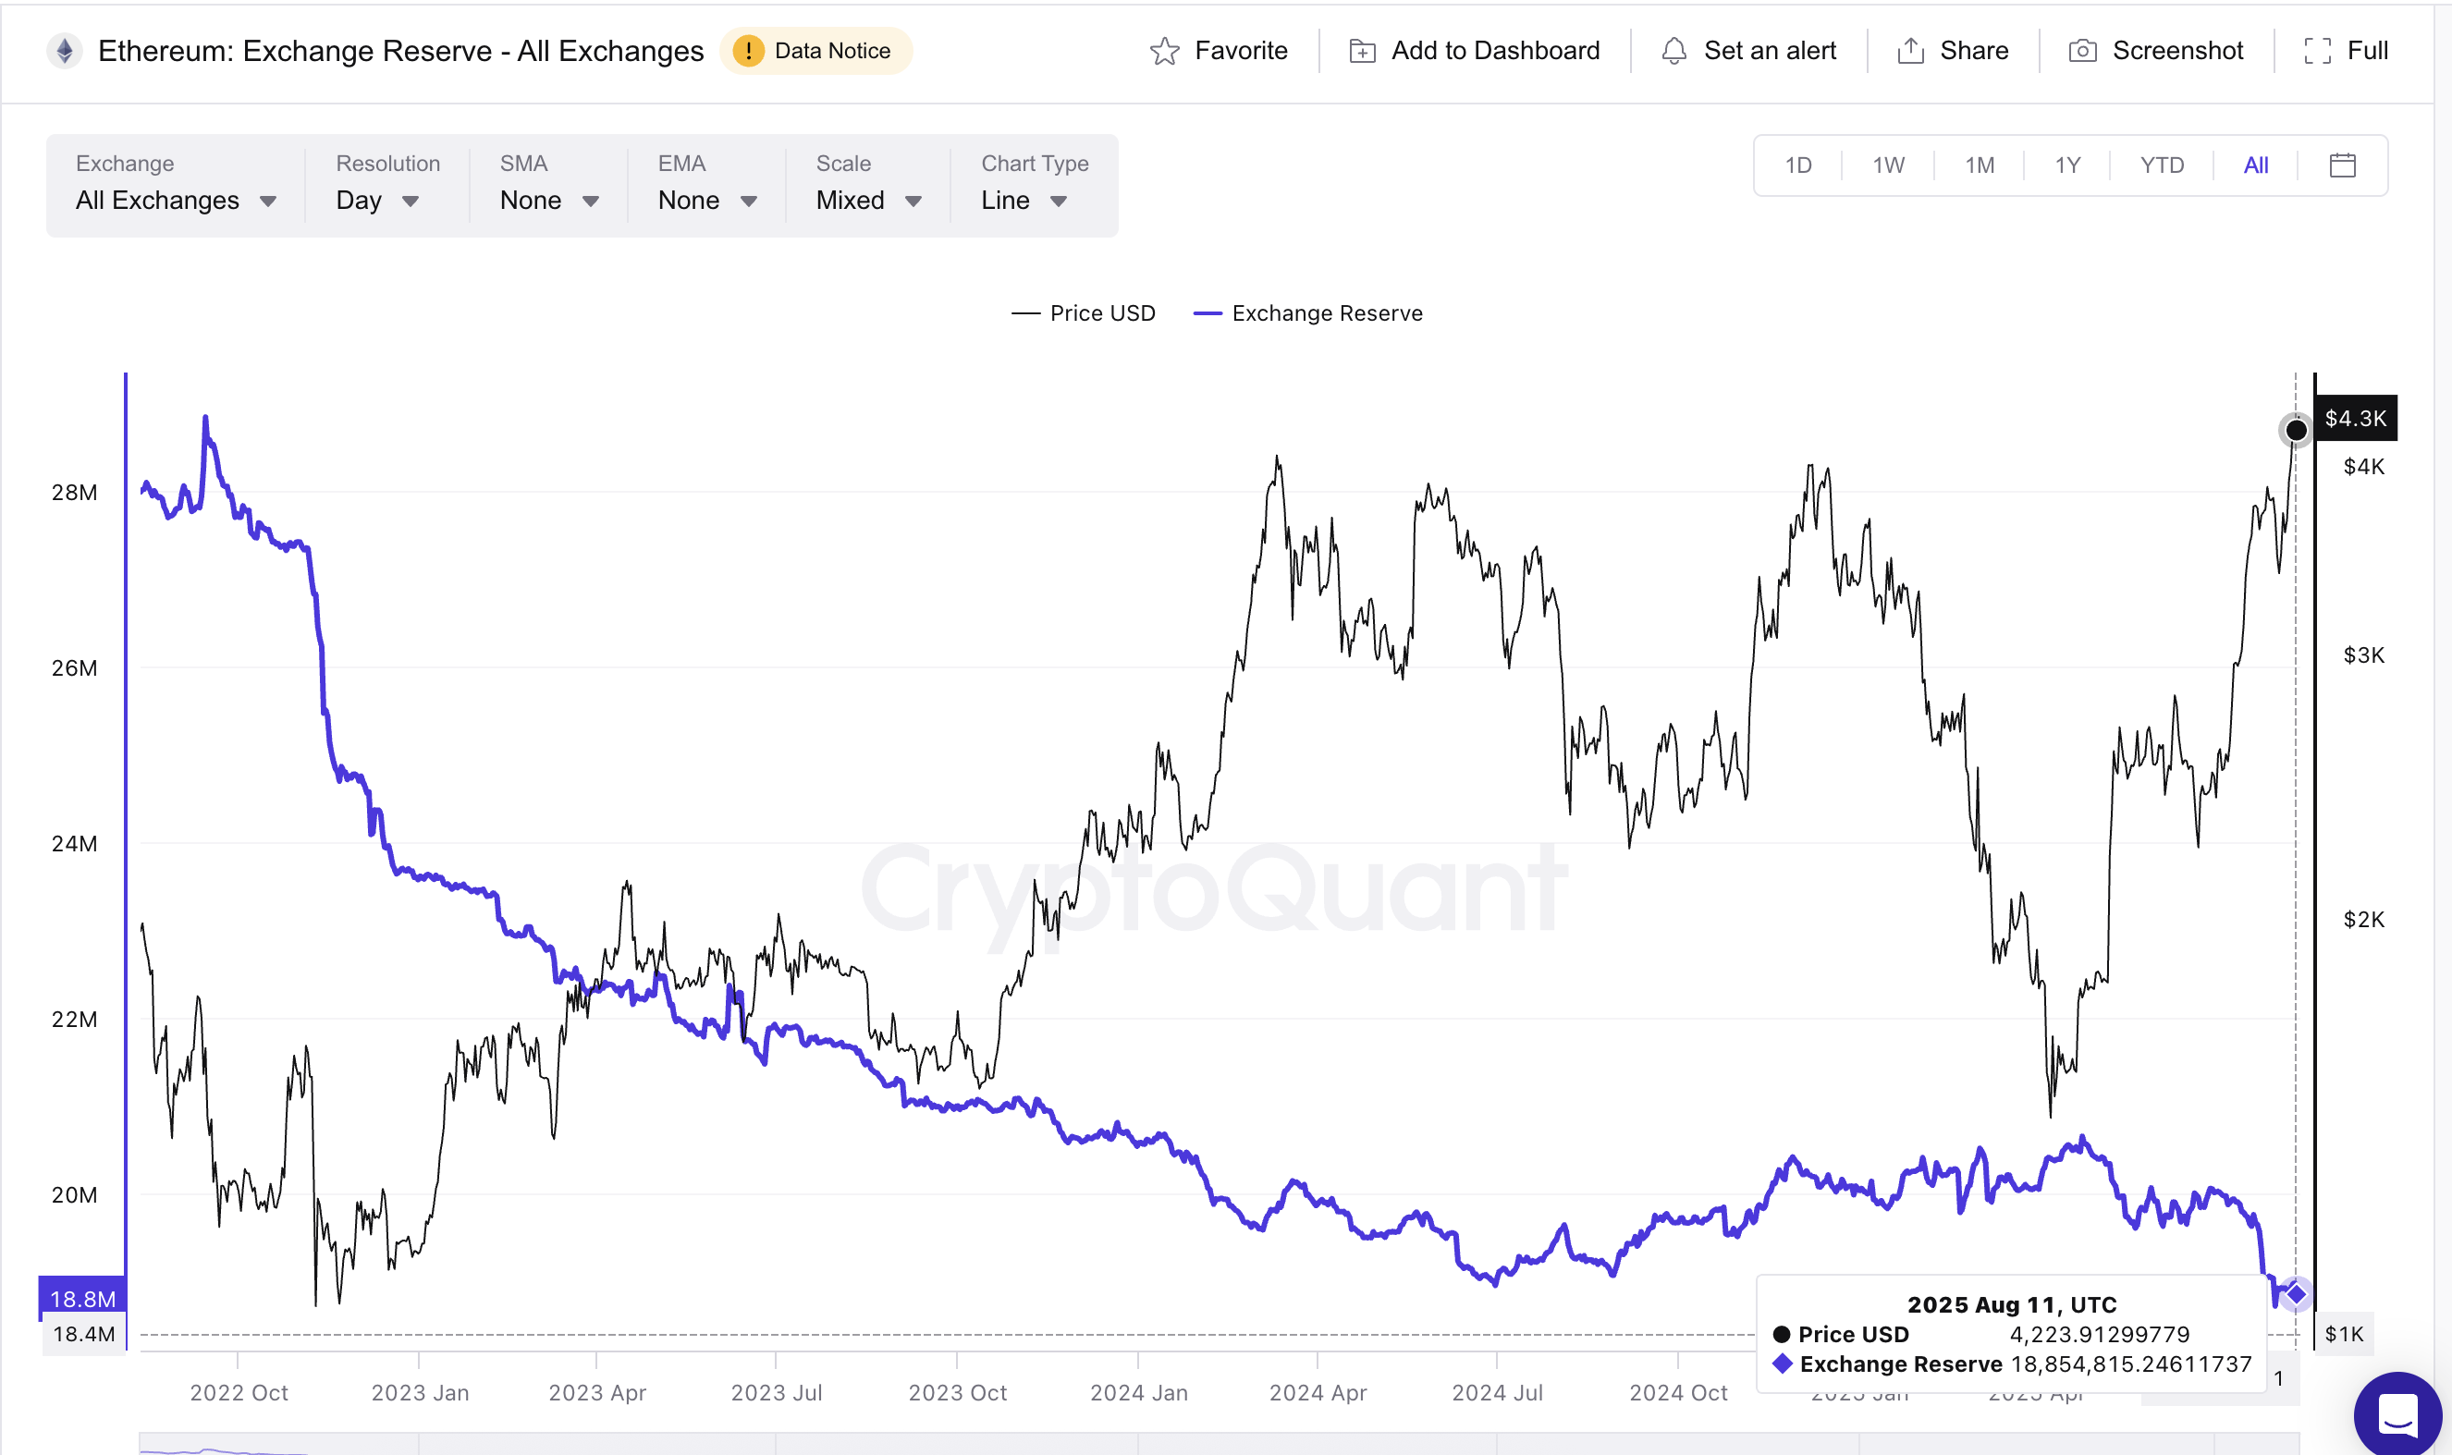Expand the Exchange All Exchanges dropdown
The width and height of the screenshot is (2452, 1455).
pos(176,184)
